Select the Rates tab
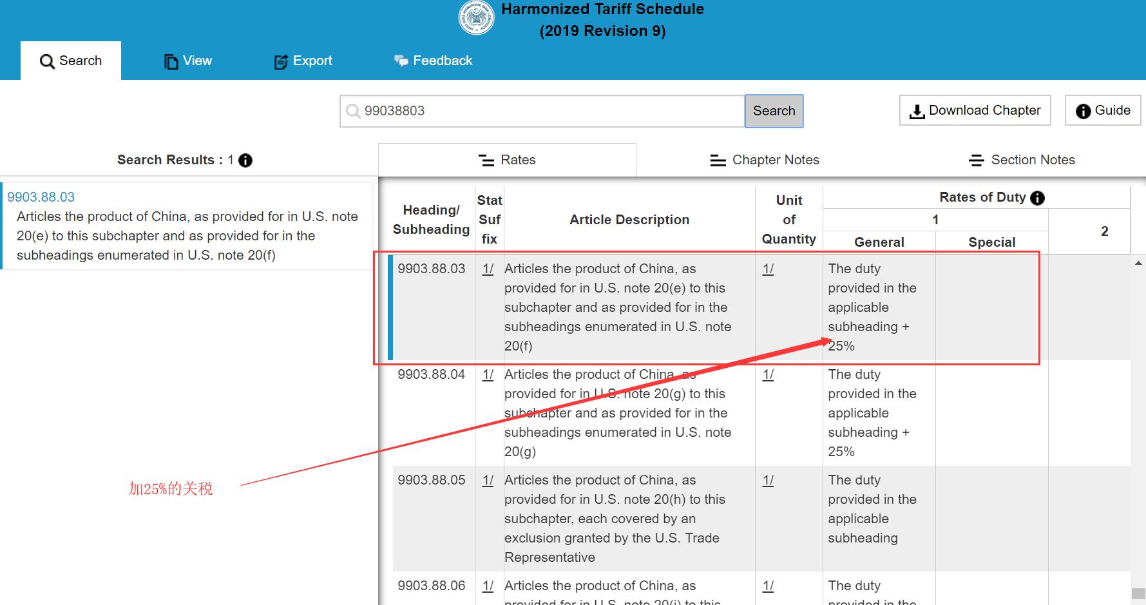The width and height of the screenshot is (1146, 605). pyautogui.click(x=507, y=160)
